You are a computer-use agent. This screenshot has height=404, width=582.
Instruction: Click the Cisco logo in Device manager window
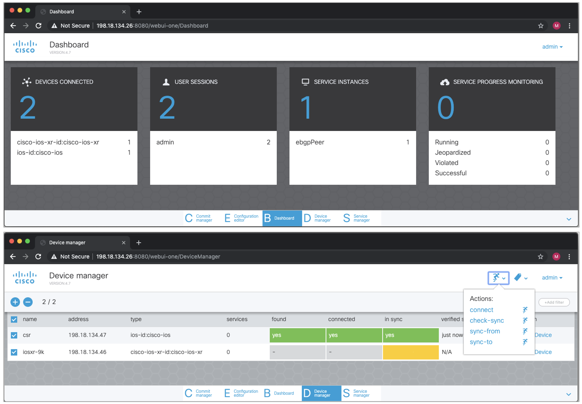coord(25,278)
